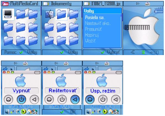This screenshot has width=165, height=116.
Task: Click the gray pill button on Reštartovať dialog titlebar
Action: 78,72
